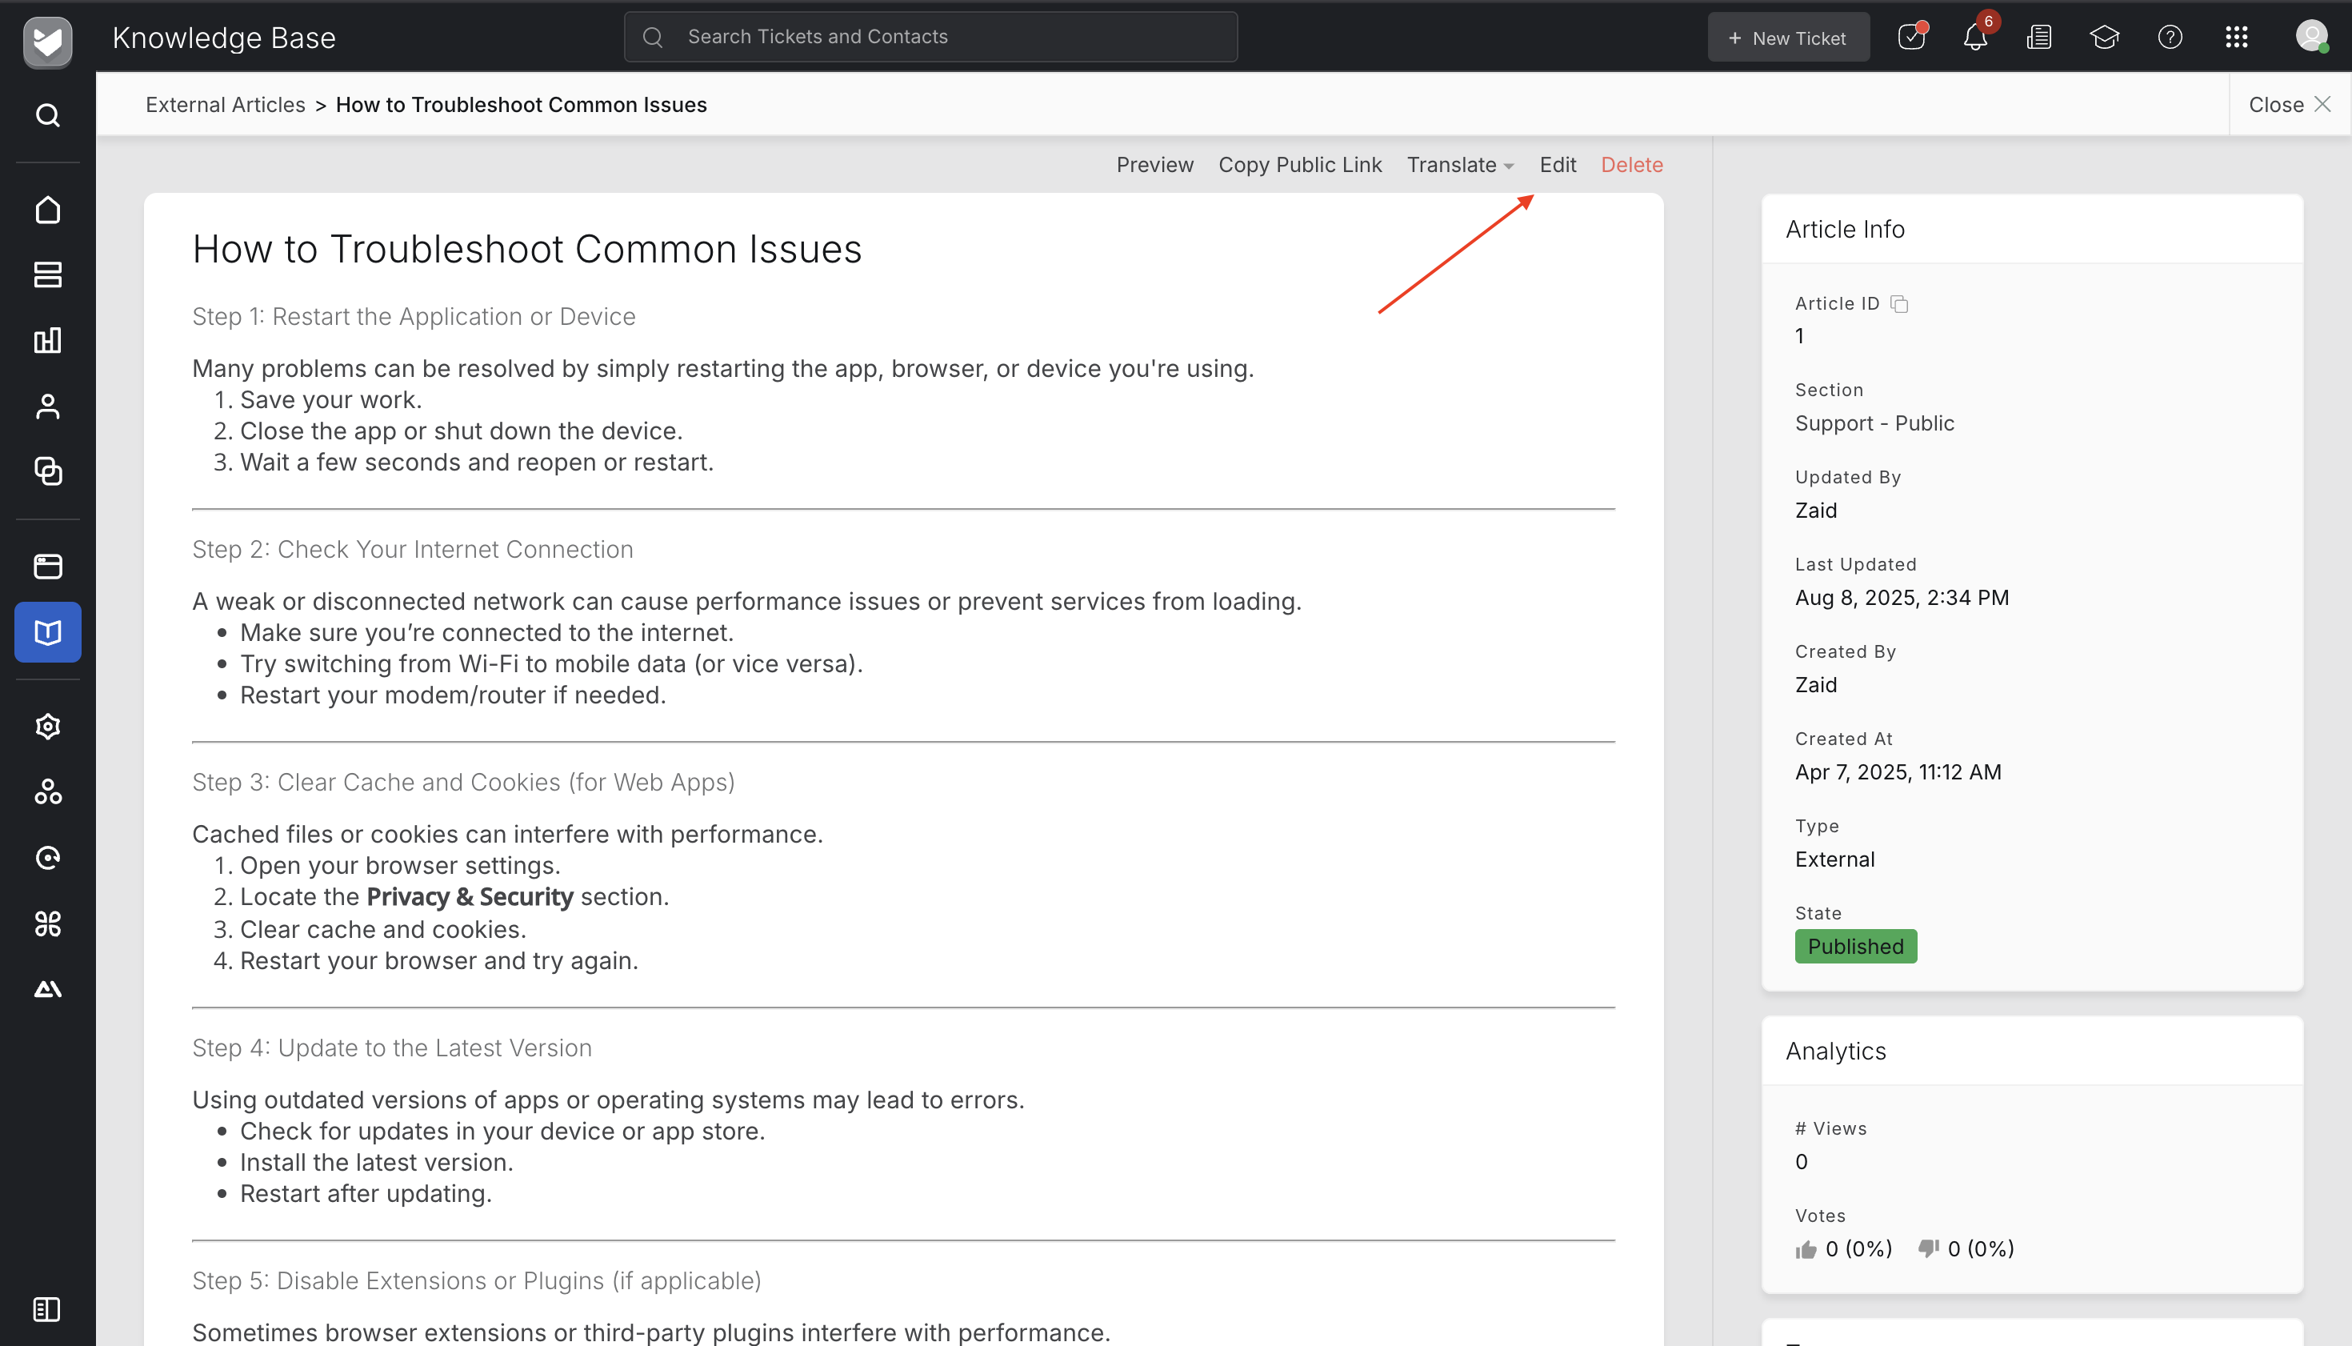The height and width of the screenshot is (1346, 2352).
Task: Go to the Home icon in the sidebar
Action: [47, 210]
